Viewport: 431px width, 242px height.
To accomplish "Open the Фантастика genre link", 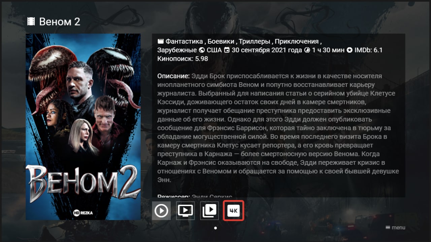I will coord(184,42).
